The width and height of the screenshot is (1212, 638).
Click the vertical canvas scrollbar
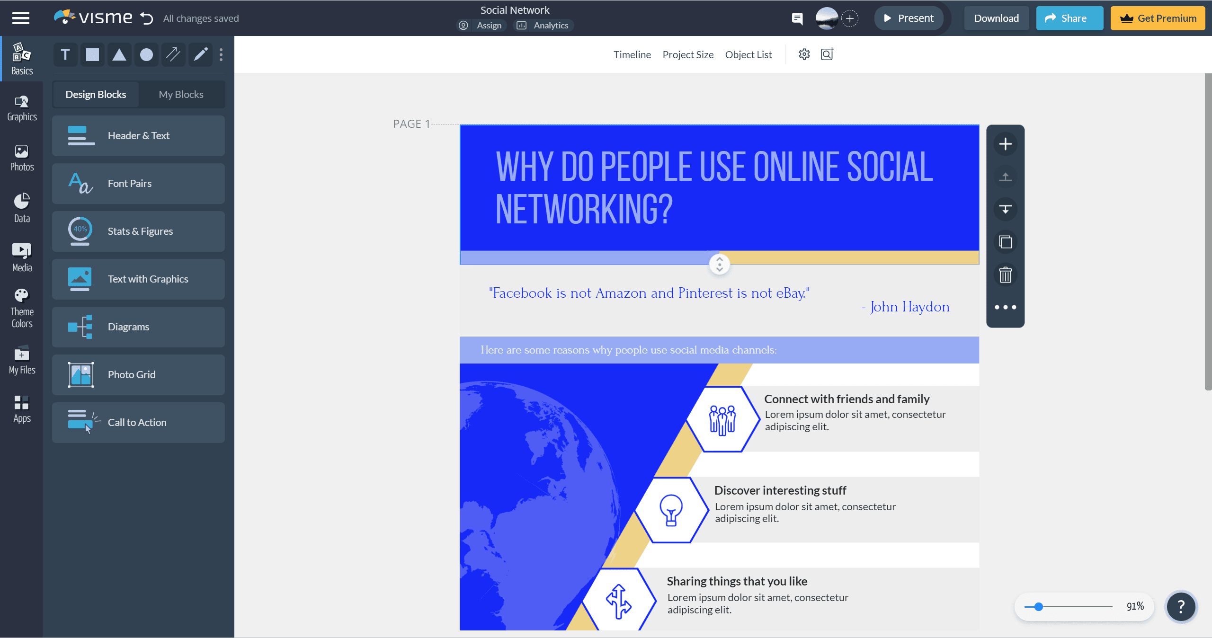tap(1208, 232)
